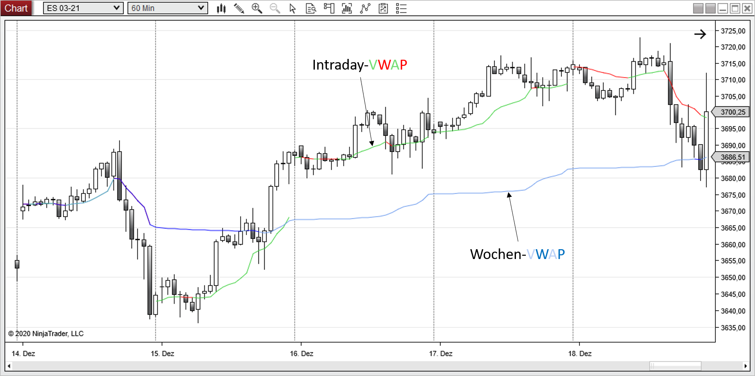Open the red Chart menu
The width and height of the screenshot is (755, 376).
tap(16, 8)
